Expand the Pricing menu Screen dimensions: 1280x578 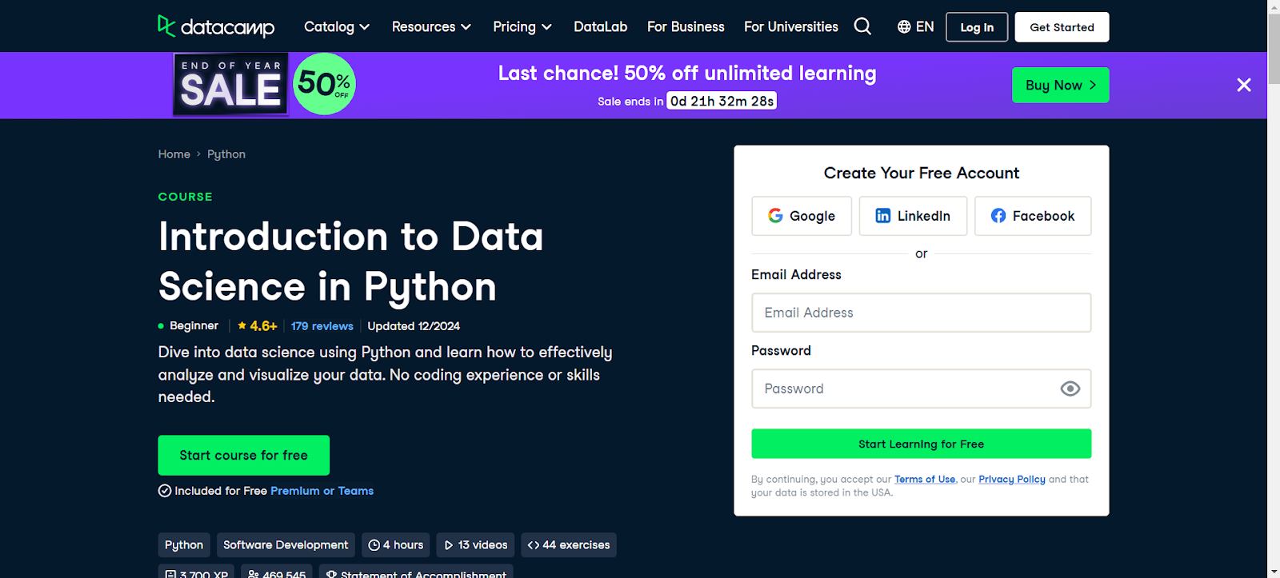click(x=522, y=26)
